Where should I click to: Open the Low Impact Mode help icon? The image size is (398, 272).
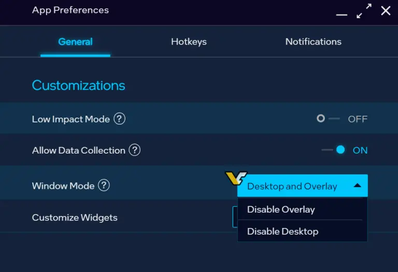tap(120, 119)
